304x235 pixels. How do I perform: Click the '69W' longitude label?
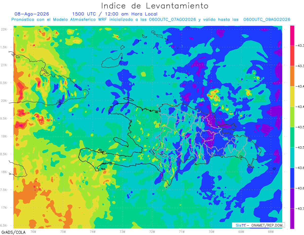point(241,231)
